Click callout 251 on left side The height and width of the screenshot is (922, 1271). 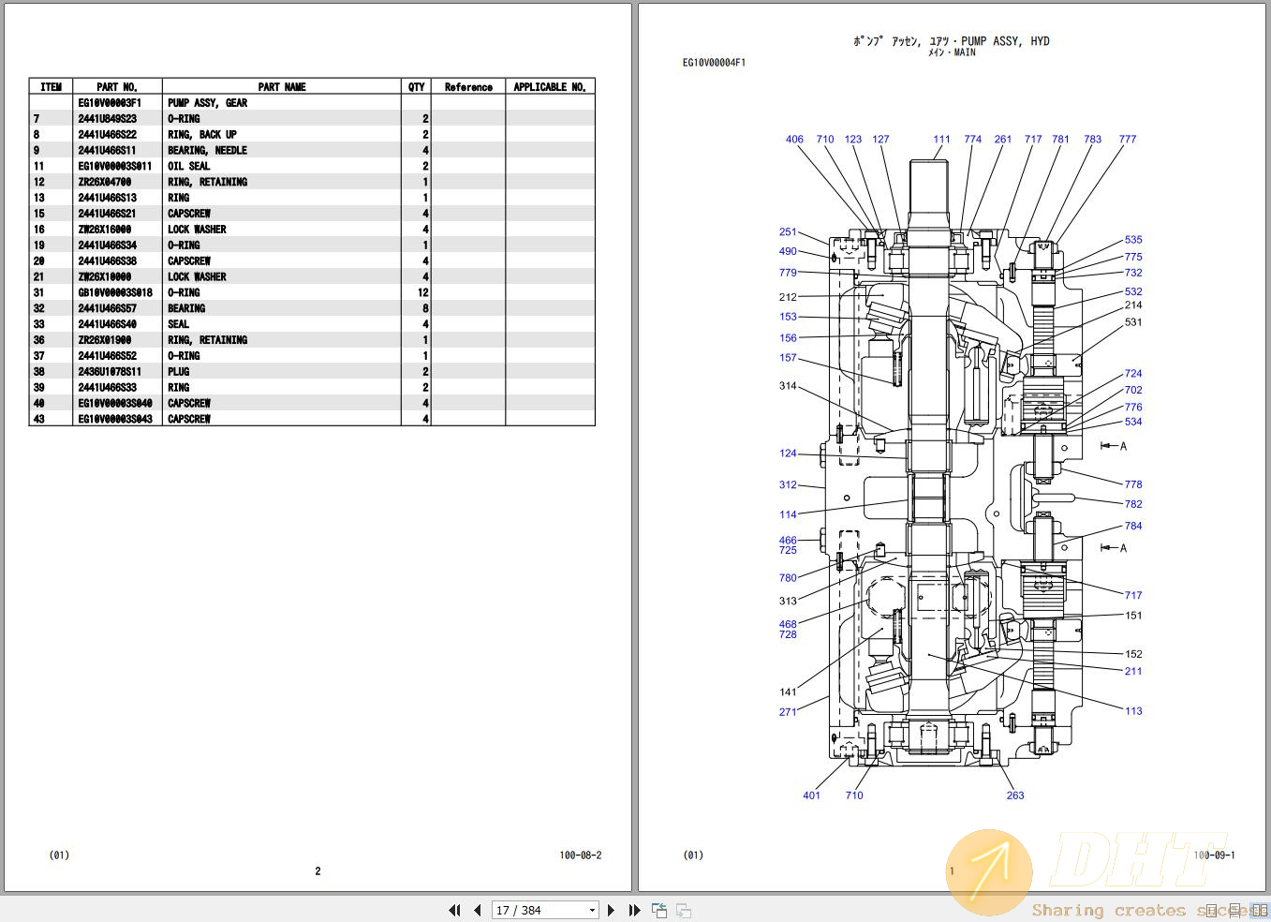[x=788, y=231]
